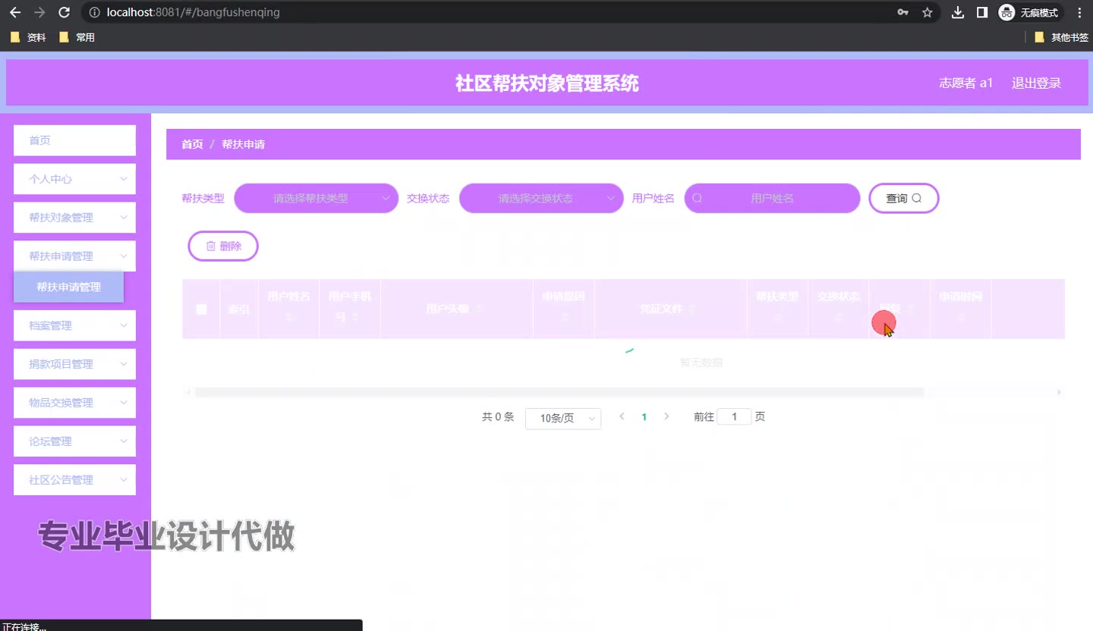Expand 个人中心 sidebar menu
This screenshot has width=1093, height=631.
pos(74,179)
